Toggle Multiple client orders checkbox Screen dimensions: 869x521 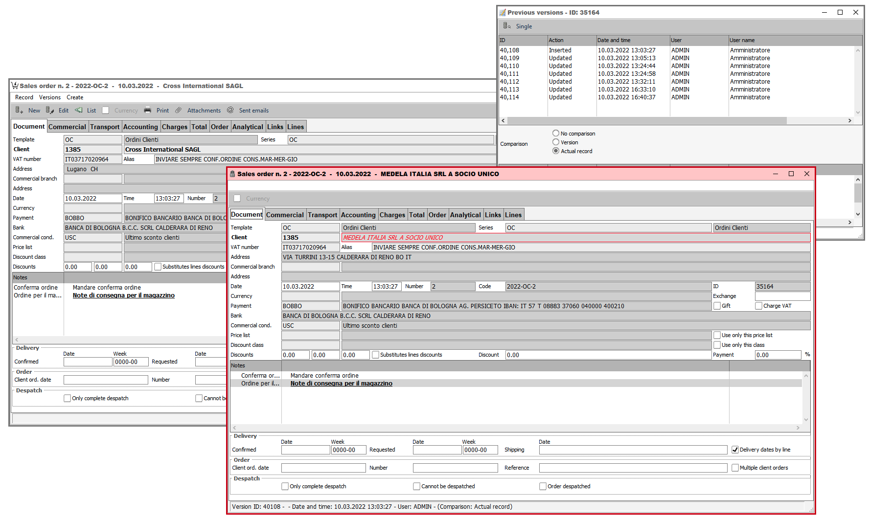point(735,468)
